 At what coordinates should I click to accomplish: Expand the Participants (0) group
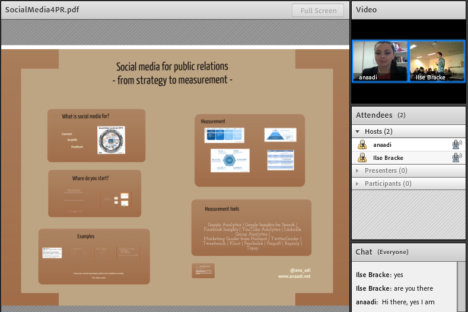tap(358, 184)
